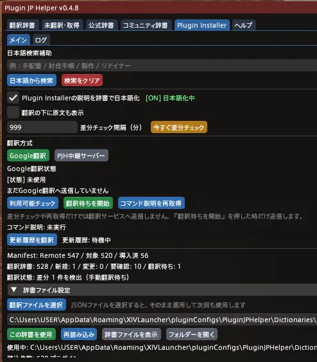Select the コミュニティ辞書 tab
317x362 pixels.
click(x=146, y=25)
